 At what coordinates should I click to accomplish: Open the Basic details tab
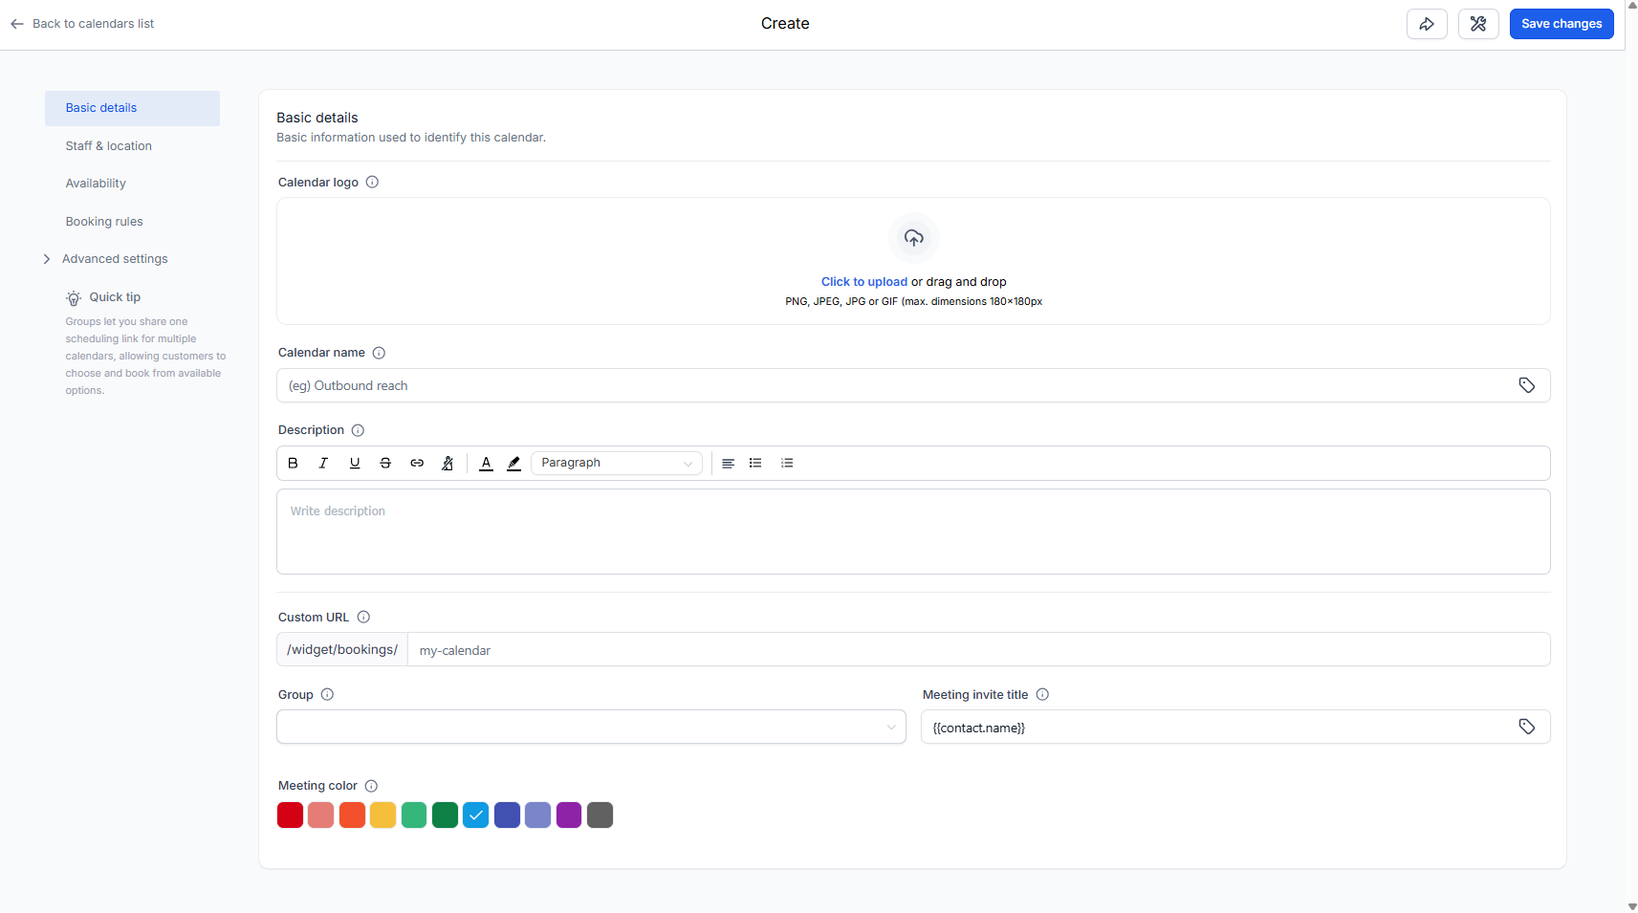pos(132,108)
